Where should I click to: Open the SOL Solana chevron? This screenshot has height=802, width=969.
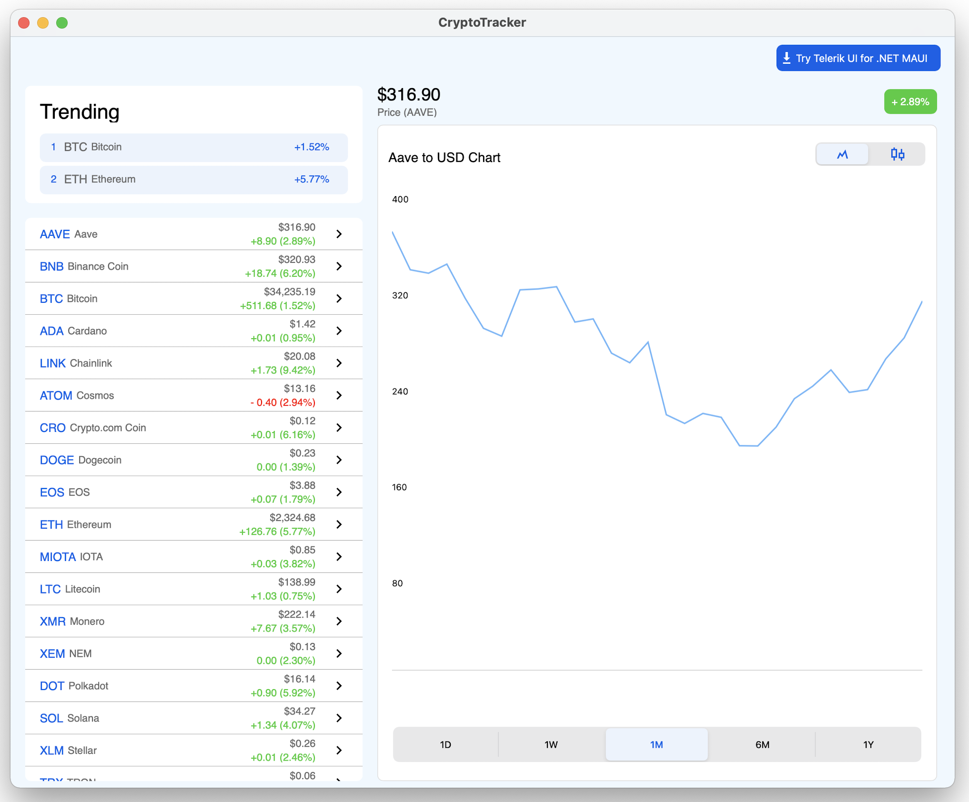click(339, 718)
